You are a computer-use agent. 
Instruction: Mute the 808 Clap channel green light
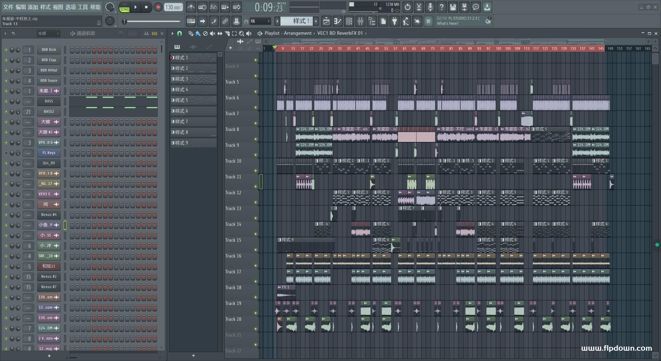pyautogui.click(x=6, y=60)
